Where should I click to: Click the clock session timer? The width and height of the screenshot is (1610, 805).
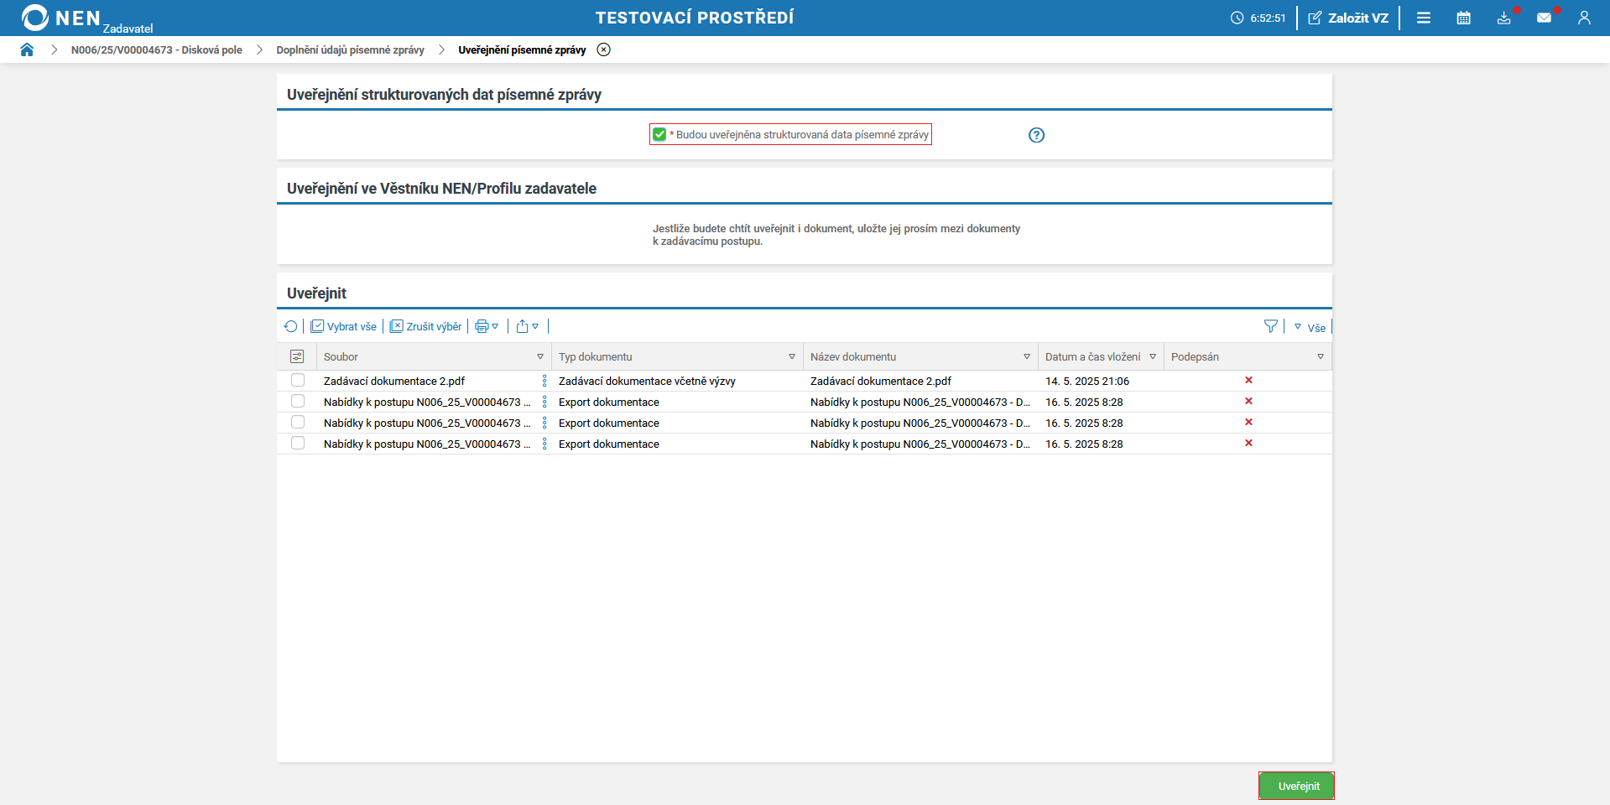coord(1258,18)
